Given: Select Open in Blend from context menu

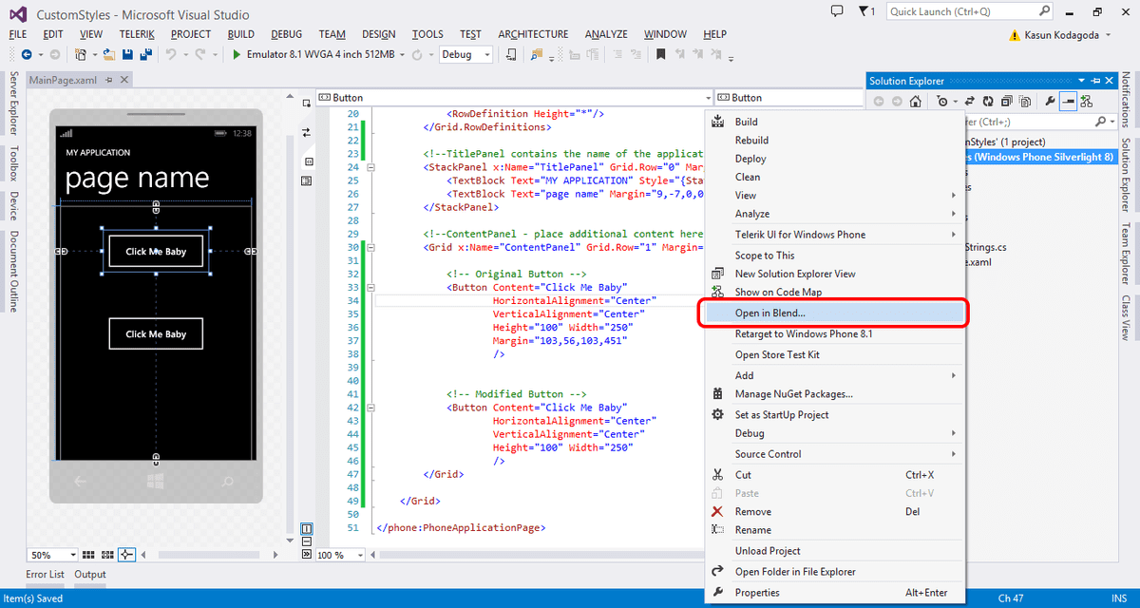Looking at the screenshot, I should (769, 311).
